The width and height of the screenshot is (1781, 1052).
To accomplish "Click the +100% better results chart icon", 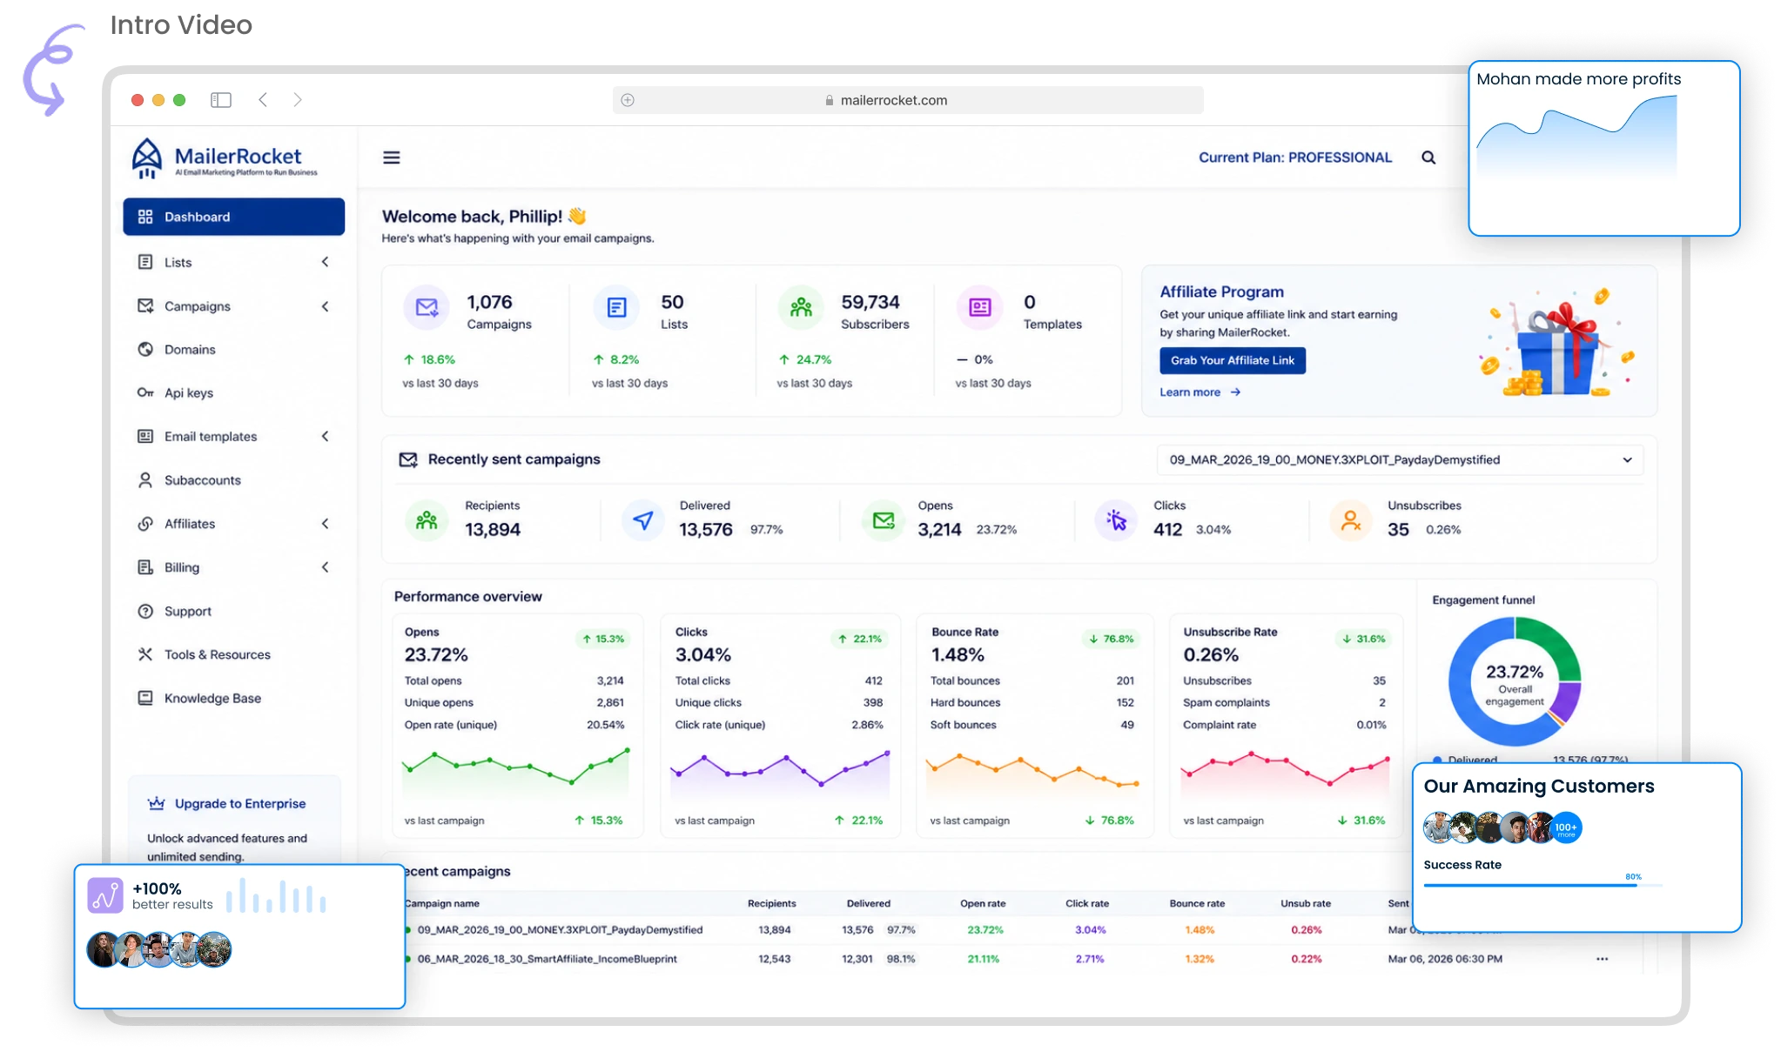I will (105, 895).
